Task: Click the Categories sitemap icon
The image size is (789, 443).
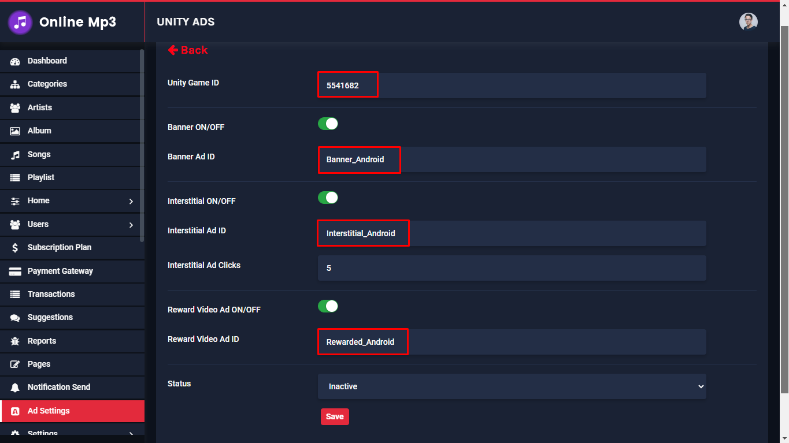Action: click(x=16, y=84)
